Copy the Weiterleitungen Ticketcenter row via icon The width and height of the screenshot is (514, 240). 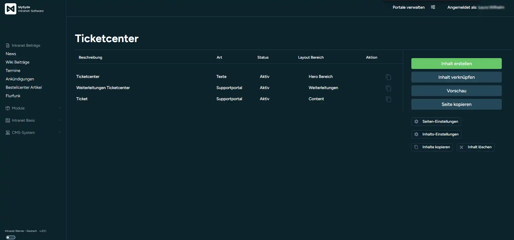click(x=389, y=88)
